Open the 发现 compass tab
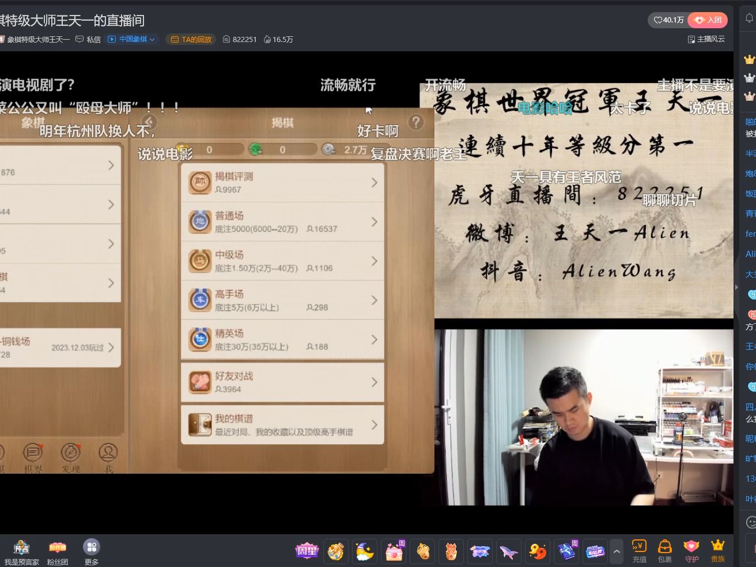Viewport: 756px width, 567px height. (x=70, y=458)
